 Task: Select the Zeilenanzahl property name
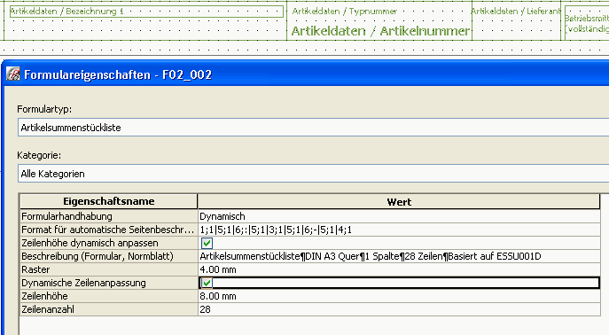coord(109,309)
